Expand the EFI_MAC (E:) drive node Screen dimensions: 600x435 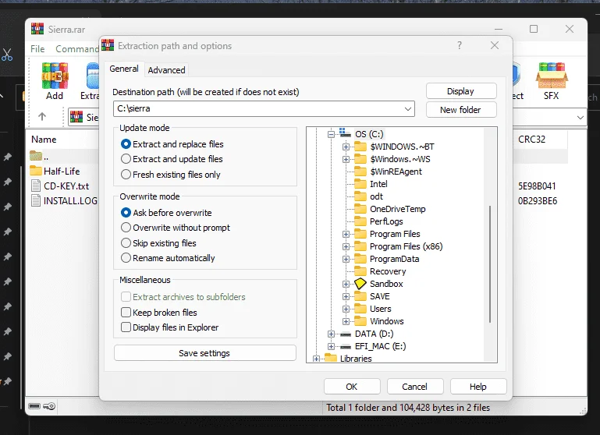tap(331, 346)
